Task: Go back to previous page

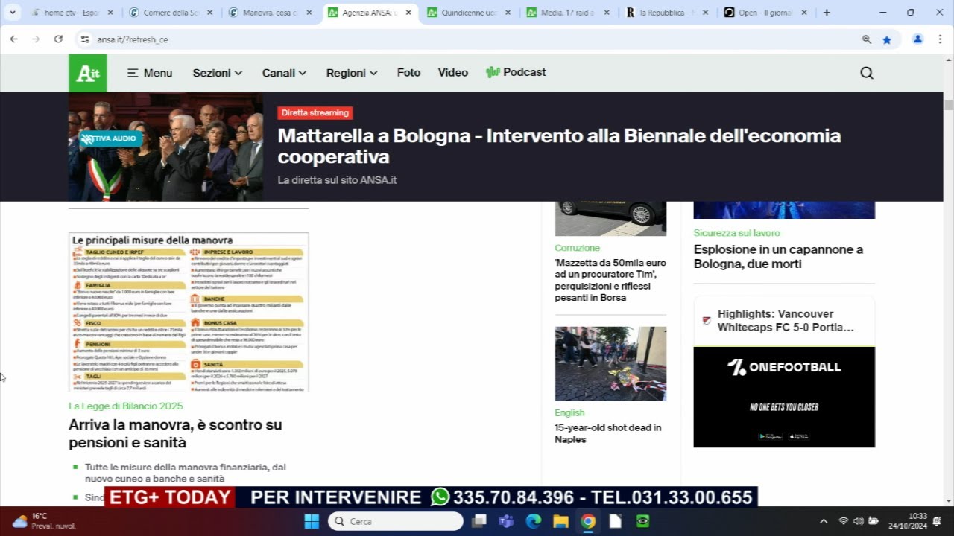Action: tap(13, 39)
